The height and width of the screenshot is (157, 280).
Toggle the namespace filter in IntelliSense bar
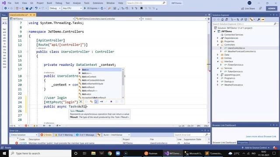(x=86, y=102)
